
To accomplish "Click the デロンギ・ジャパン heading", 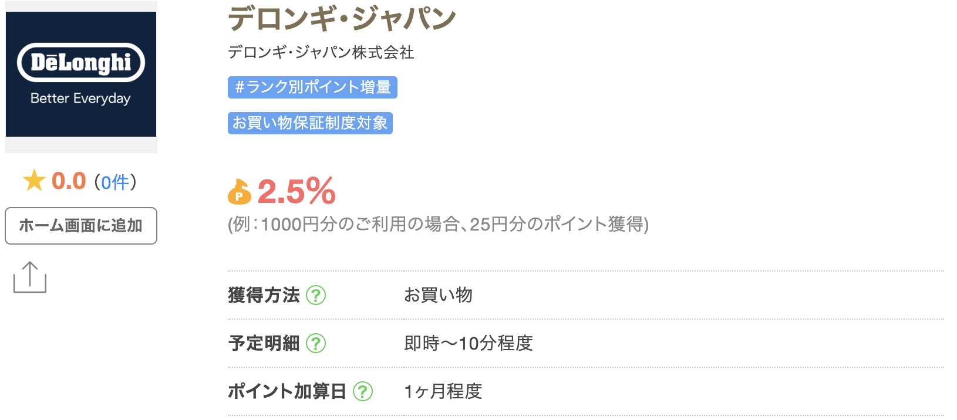I will click(x=342, y=19).
